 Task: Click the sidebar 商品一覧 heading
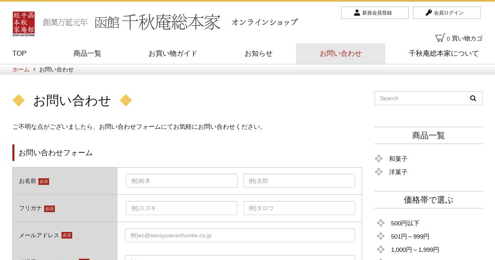429,135
